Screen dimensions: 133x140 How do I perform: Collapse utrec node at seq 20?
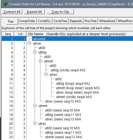[x=35, y=123]
